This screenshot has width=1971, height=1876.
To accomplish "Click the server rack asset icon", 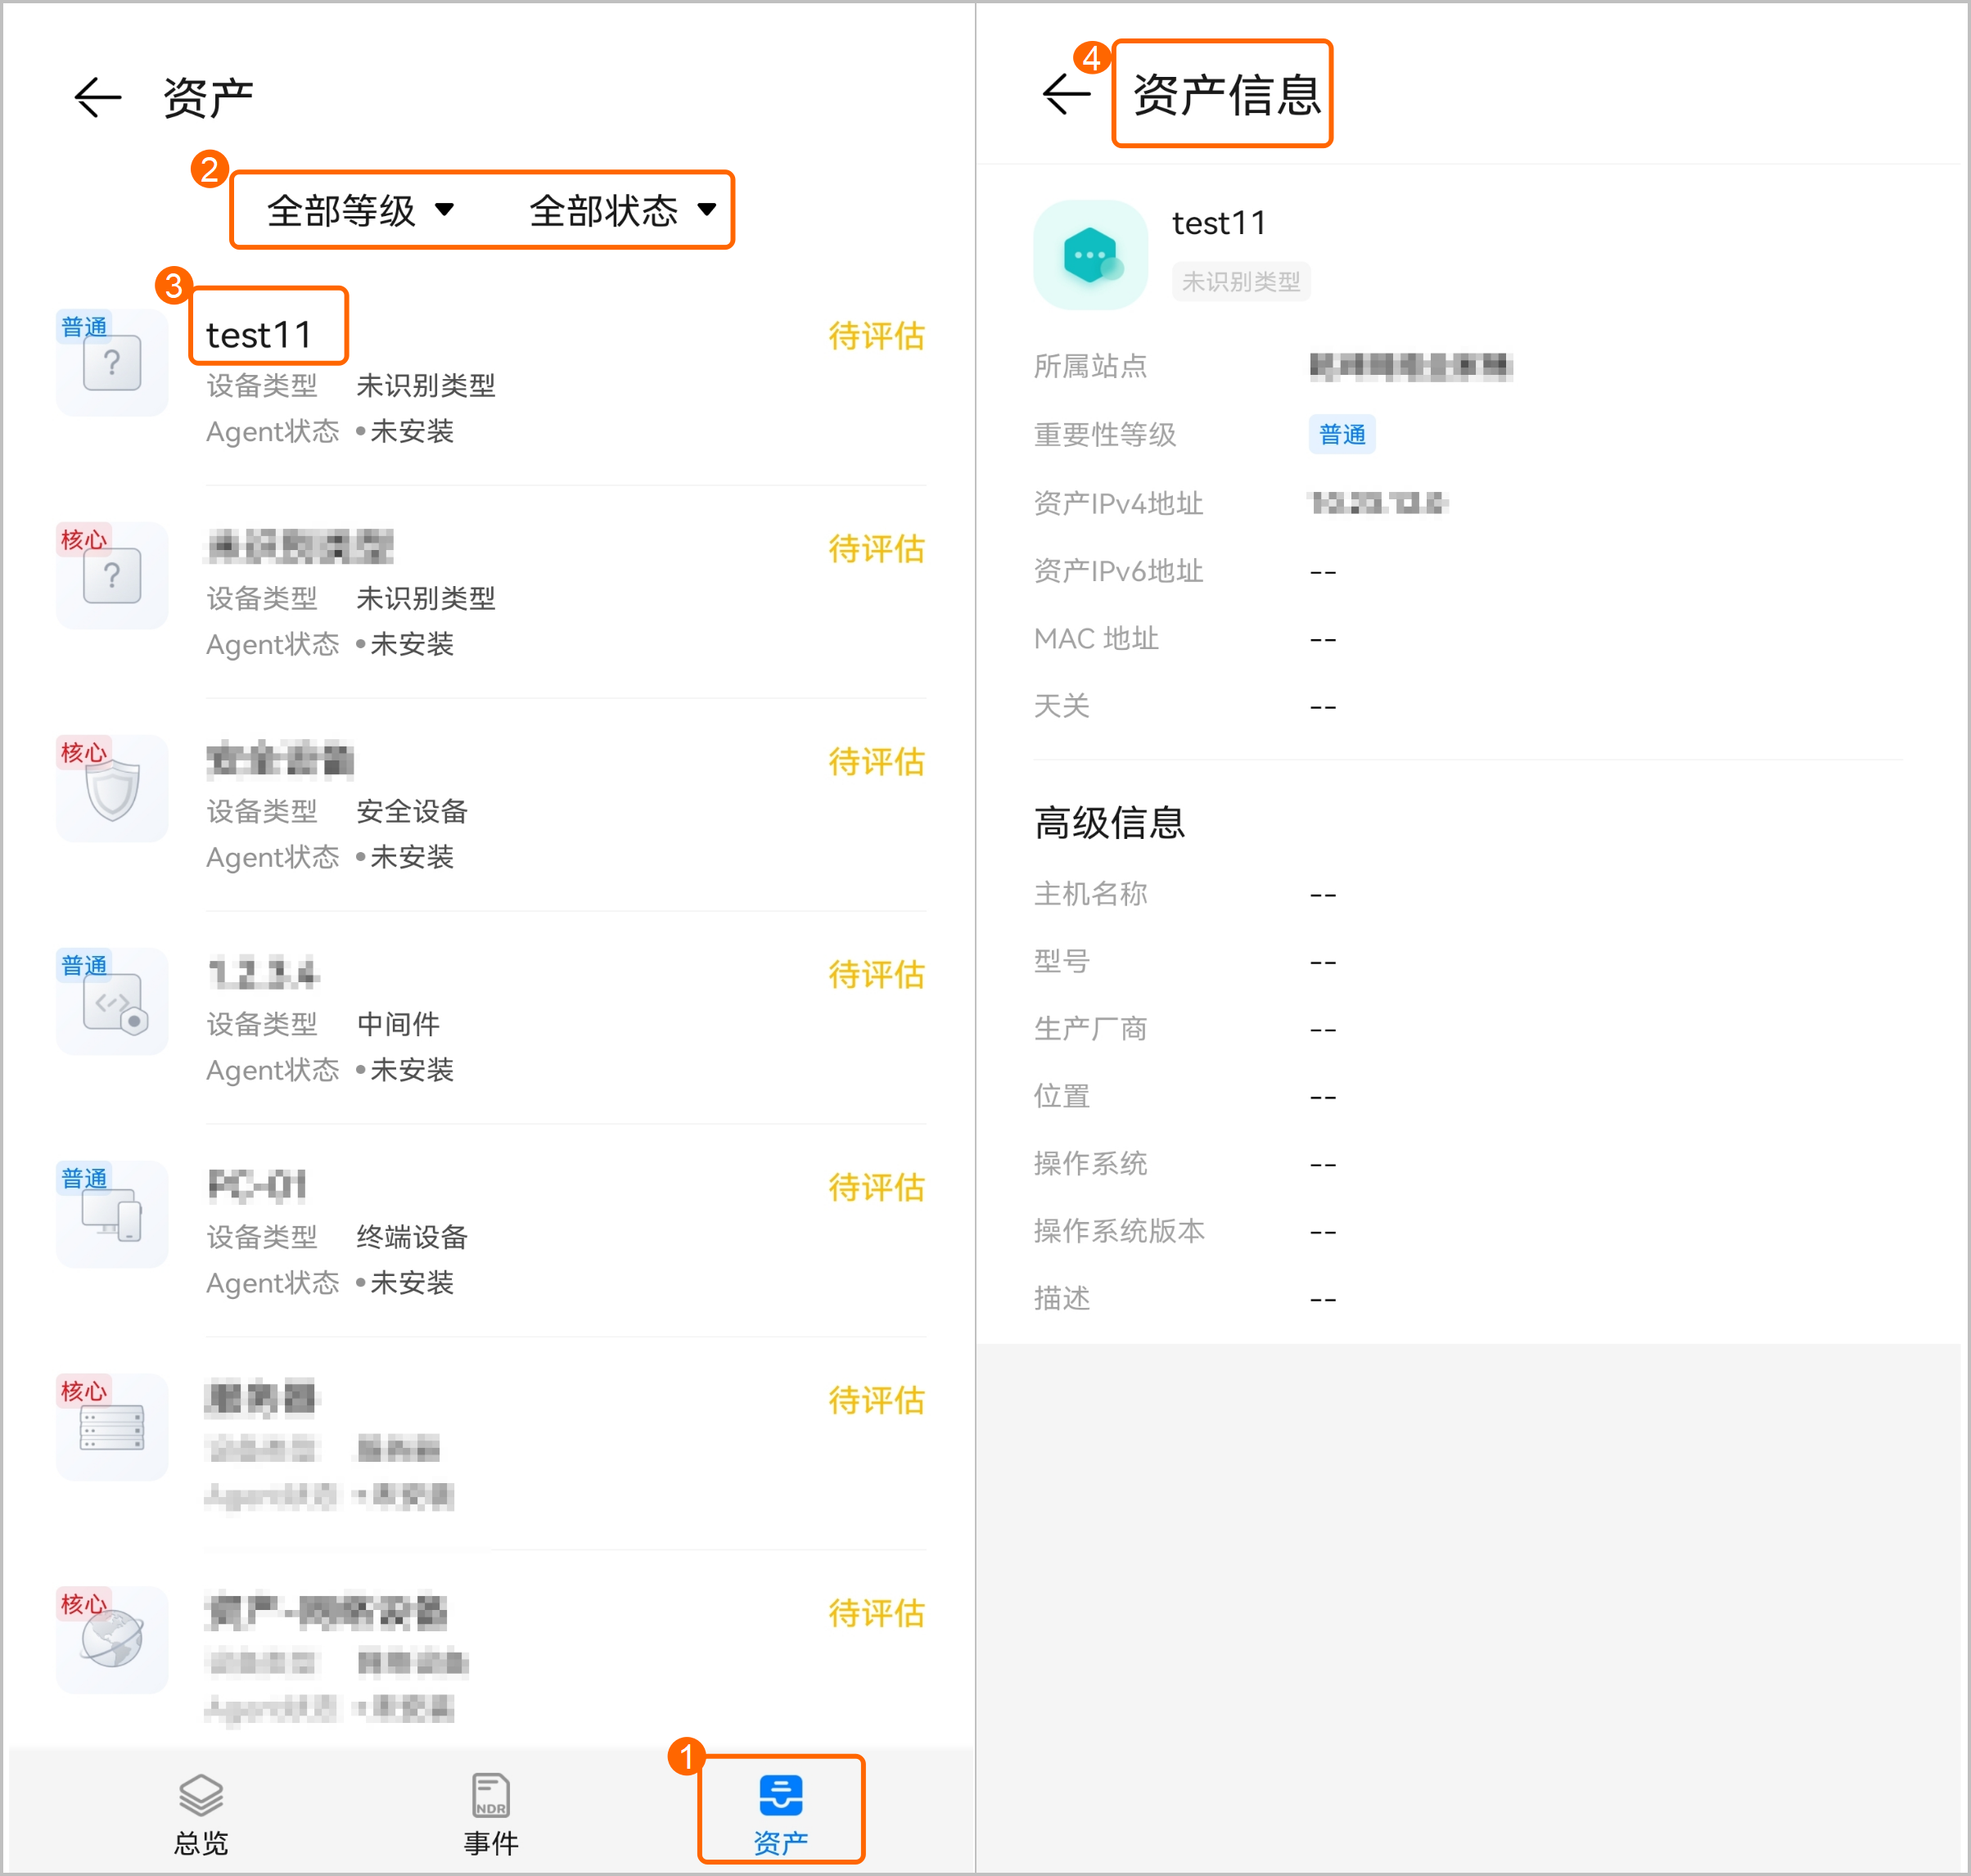I will [x=112, y=1428].
